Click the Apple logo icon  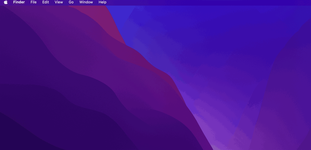click(6, 2)
